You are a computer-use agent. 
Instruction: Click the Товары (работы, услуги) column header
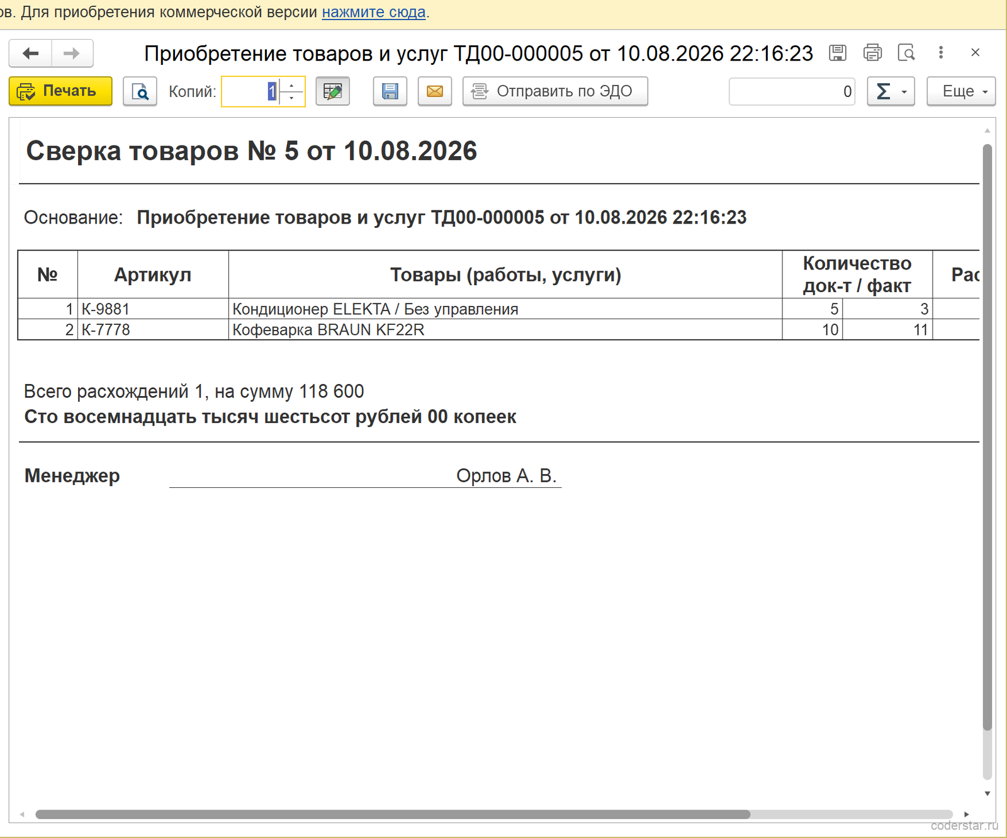[x=505, y=275]
